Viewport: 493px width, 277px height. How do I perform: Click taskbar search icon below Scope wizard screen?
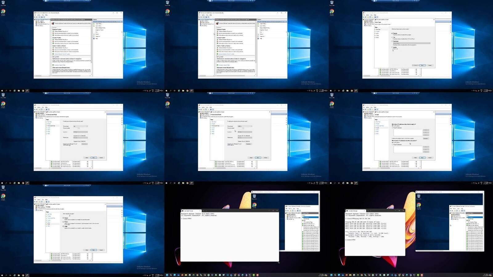click(x=335, y=183)
